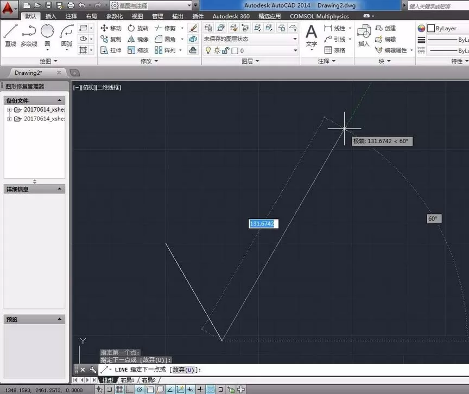Click the 131.6742 dynamic length input
The width and height of the screenshot is (469, 394).
pyautogui.click(x=263, y=224)
